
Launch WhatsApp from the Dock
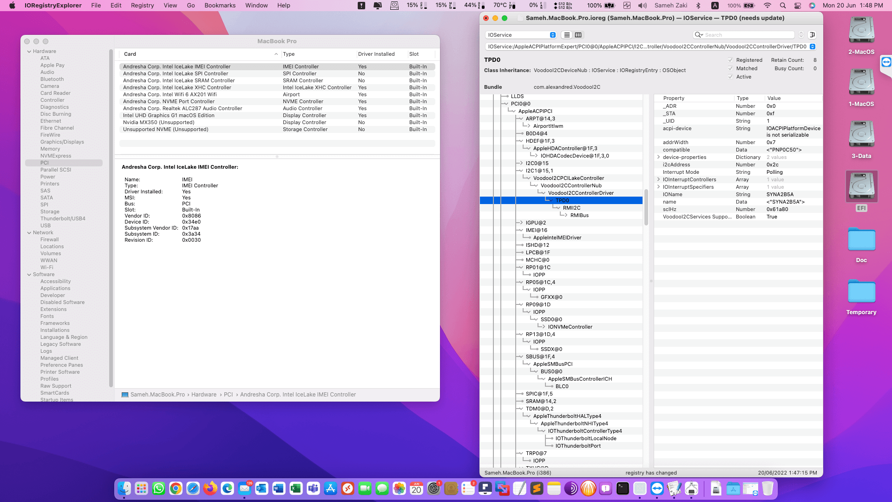(158, 489)
